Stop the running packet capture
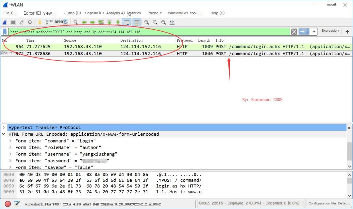 coord(13,22)
